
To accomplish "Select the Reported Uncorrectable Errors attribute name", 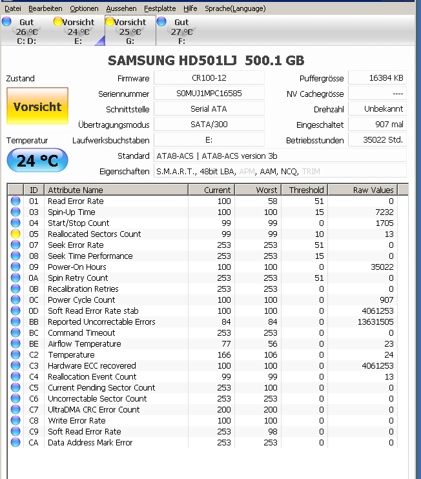I will pyautogui.click(x=101, y=321).
